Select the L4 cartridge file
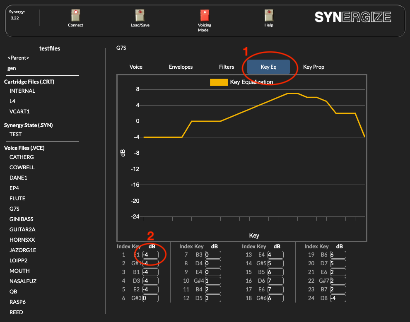 12,101
